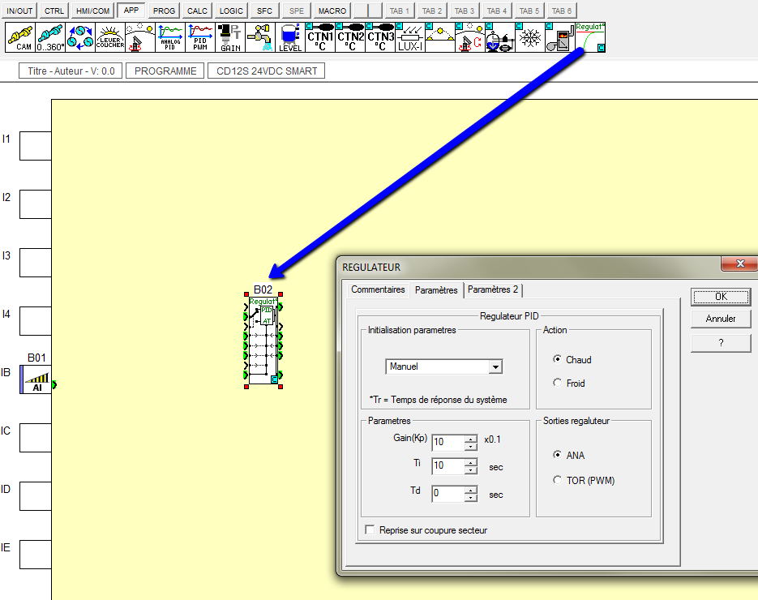Select the CTN1 temperature sensor icon
This screenshot has height=600, width=758.
[320, 37]
